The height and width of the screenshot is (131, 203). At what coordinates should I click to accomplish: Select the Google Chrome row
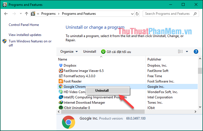(128, 87)
